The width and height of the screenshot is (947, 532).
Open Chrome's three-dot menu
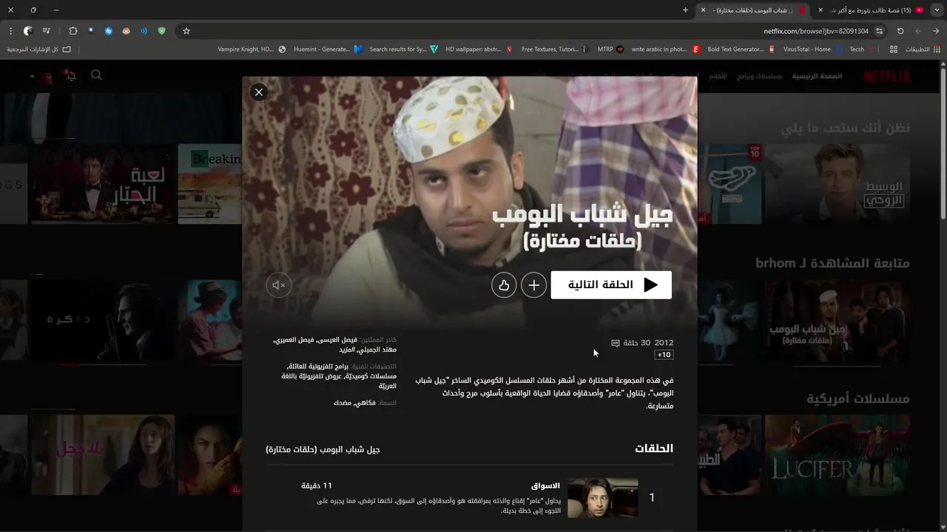click(x=10, y=31)
